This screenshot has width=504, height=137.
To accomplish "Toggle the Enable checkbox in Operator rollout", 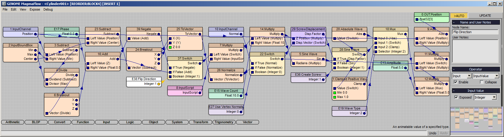I will tap(456, 82).
